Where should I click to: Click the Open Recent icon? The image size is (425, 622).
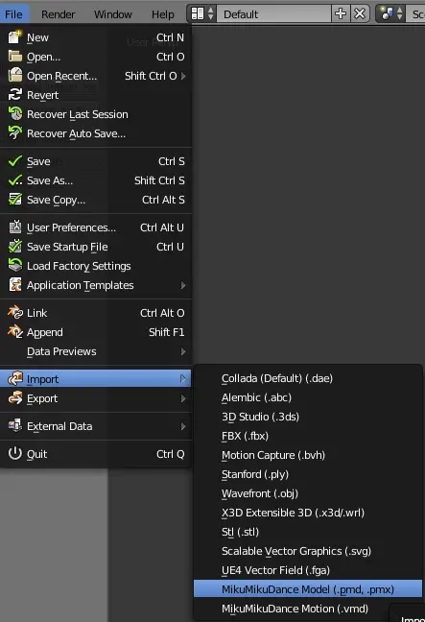point(15,76)
